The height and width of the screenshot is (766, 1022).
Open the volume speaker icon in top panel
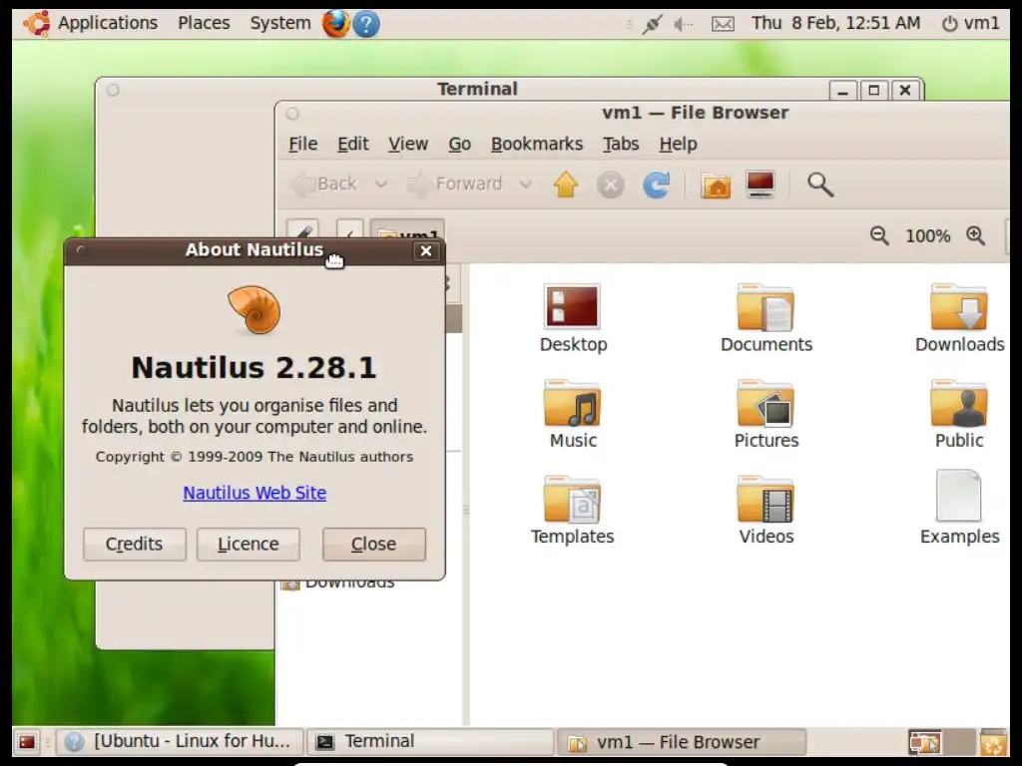(683, 24)
